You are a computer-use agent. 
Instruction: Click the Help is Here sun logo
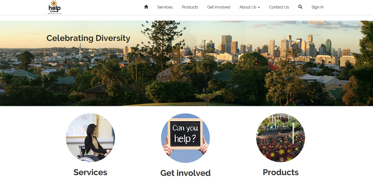point(54,6)
